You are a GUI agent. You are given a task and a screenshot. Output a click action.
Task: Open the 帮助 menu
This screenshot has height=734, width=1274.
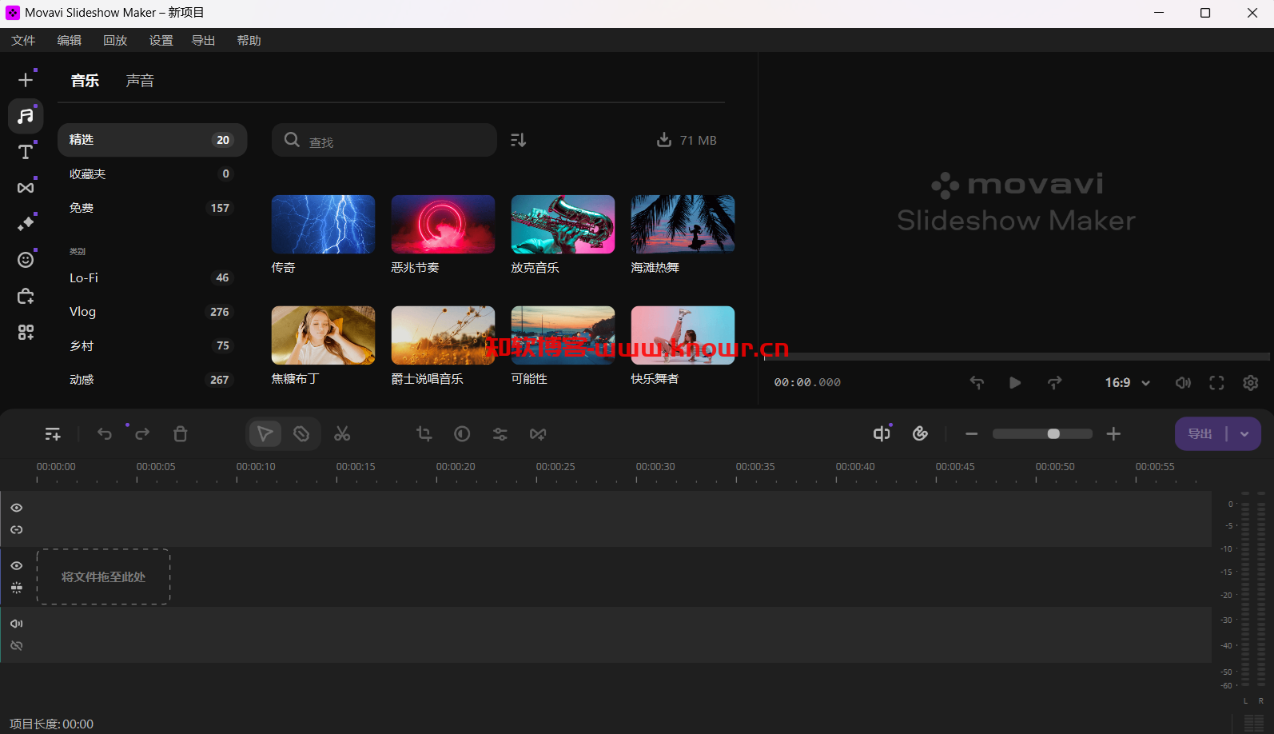tap(249, 40)
